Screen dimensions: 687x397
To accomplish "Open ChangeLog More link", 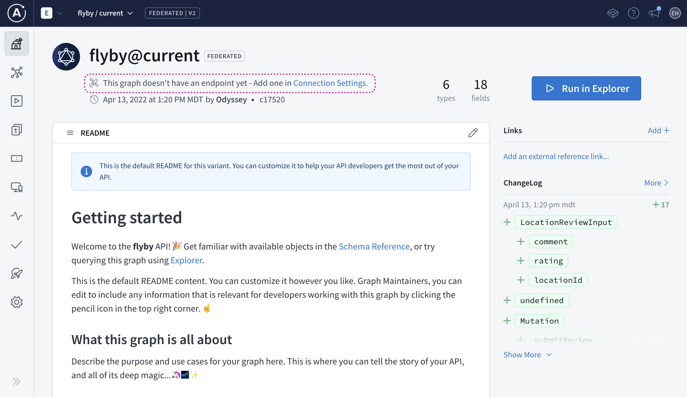I will point(656,183).
